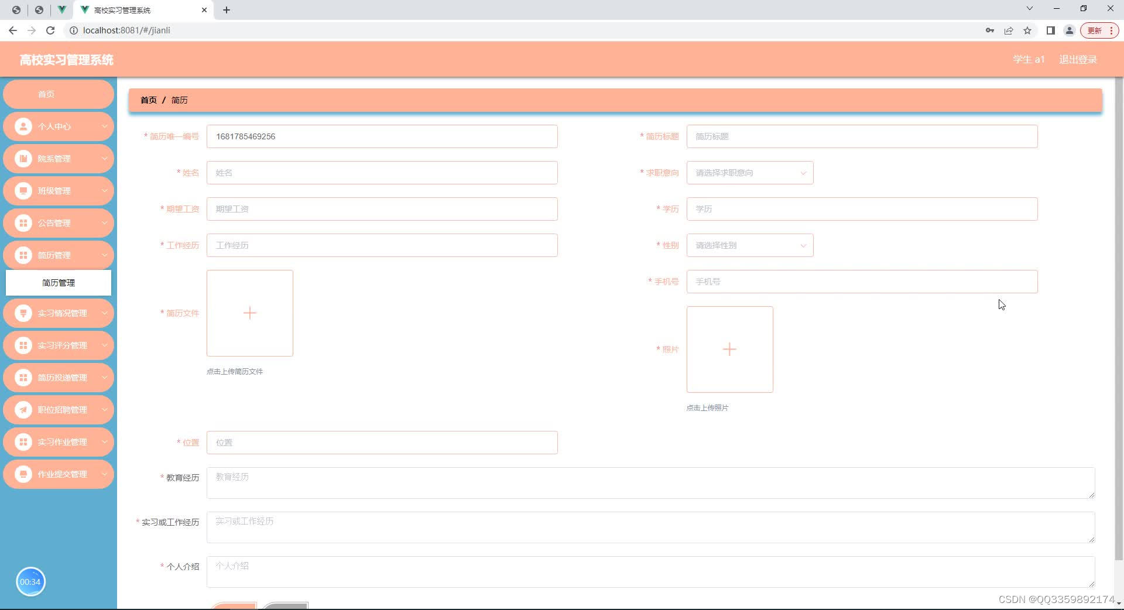This screenshot has width=1124, height=610.
Task: Click the 简历管理 parent menu icon
Action: pyautogui.click(x=23, y=255)
